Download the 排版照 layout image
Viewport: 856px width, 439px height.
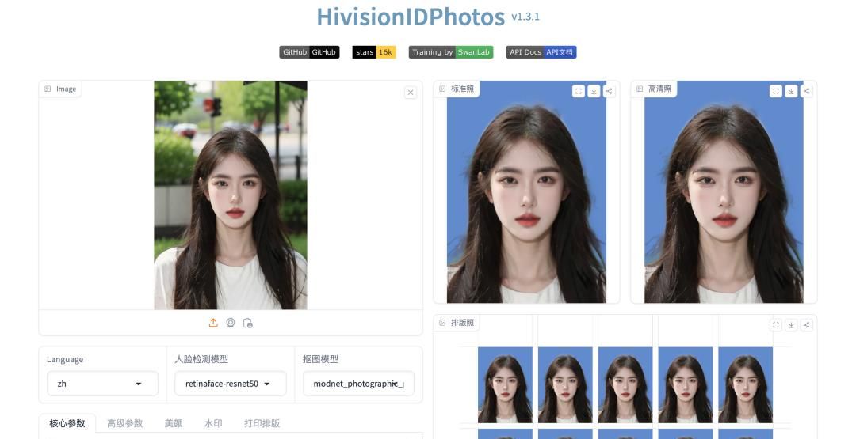(x=791, y=325)
